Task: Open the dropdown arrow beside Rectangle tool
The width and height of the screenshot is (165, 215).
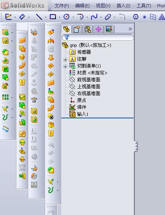Action: [59, 17]
